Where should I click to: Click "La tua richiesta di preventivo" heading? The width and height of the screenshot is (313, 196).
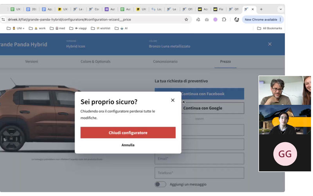tap(181, 81)
